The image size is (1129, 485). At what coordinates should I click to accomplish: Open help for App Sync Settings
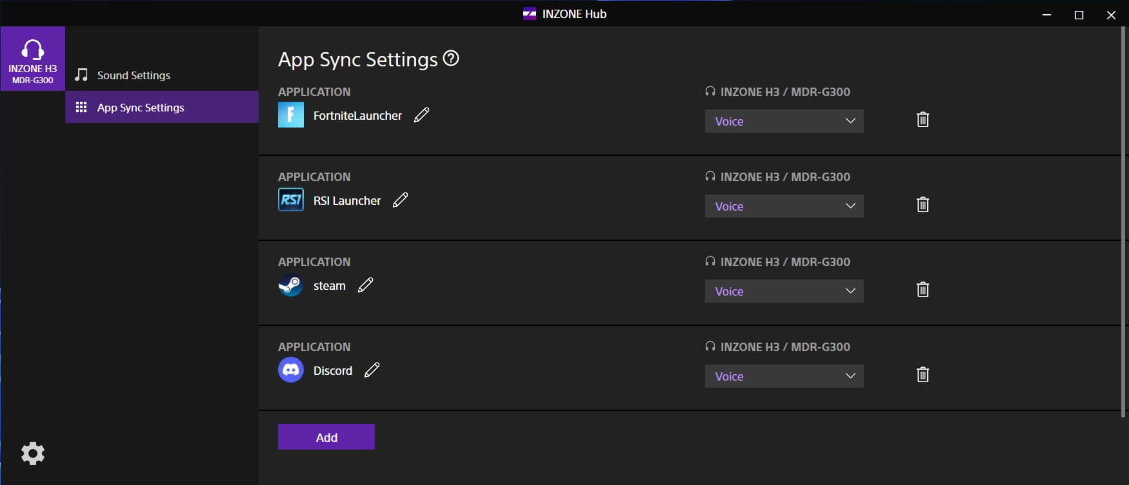click(452, 59)
